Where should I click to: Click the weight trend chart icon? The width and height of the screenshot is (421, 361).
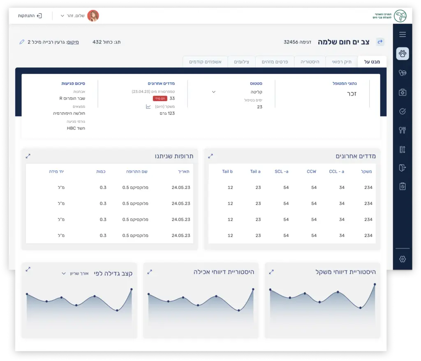pyautogui.click(x=148, y=106)
